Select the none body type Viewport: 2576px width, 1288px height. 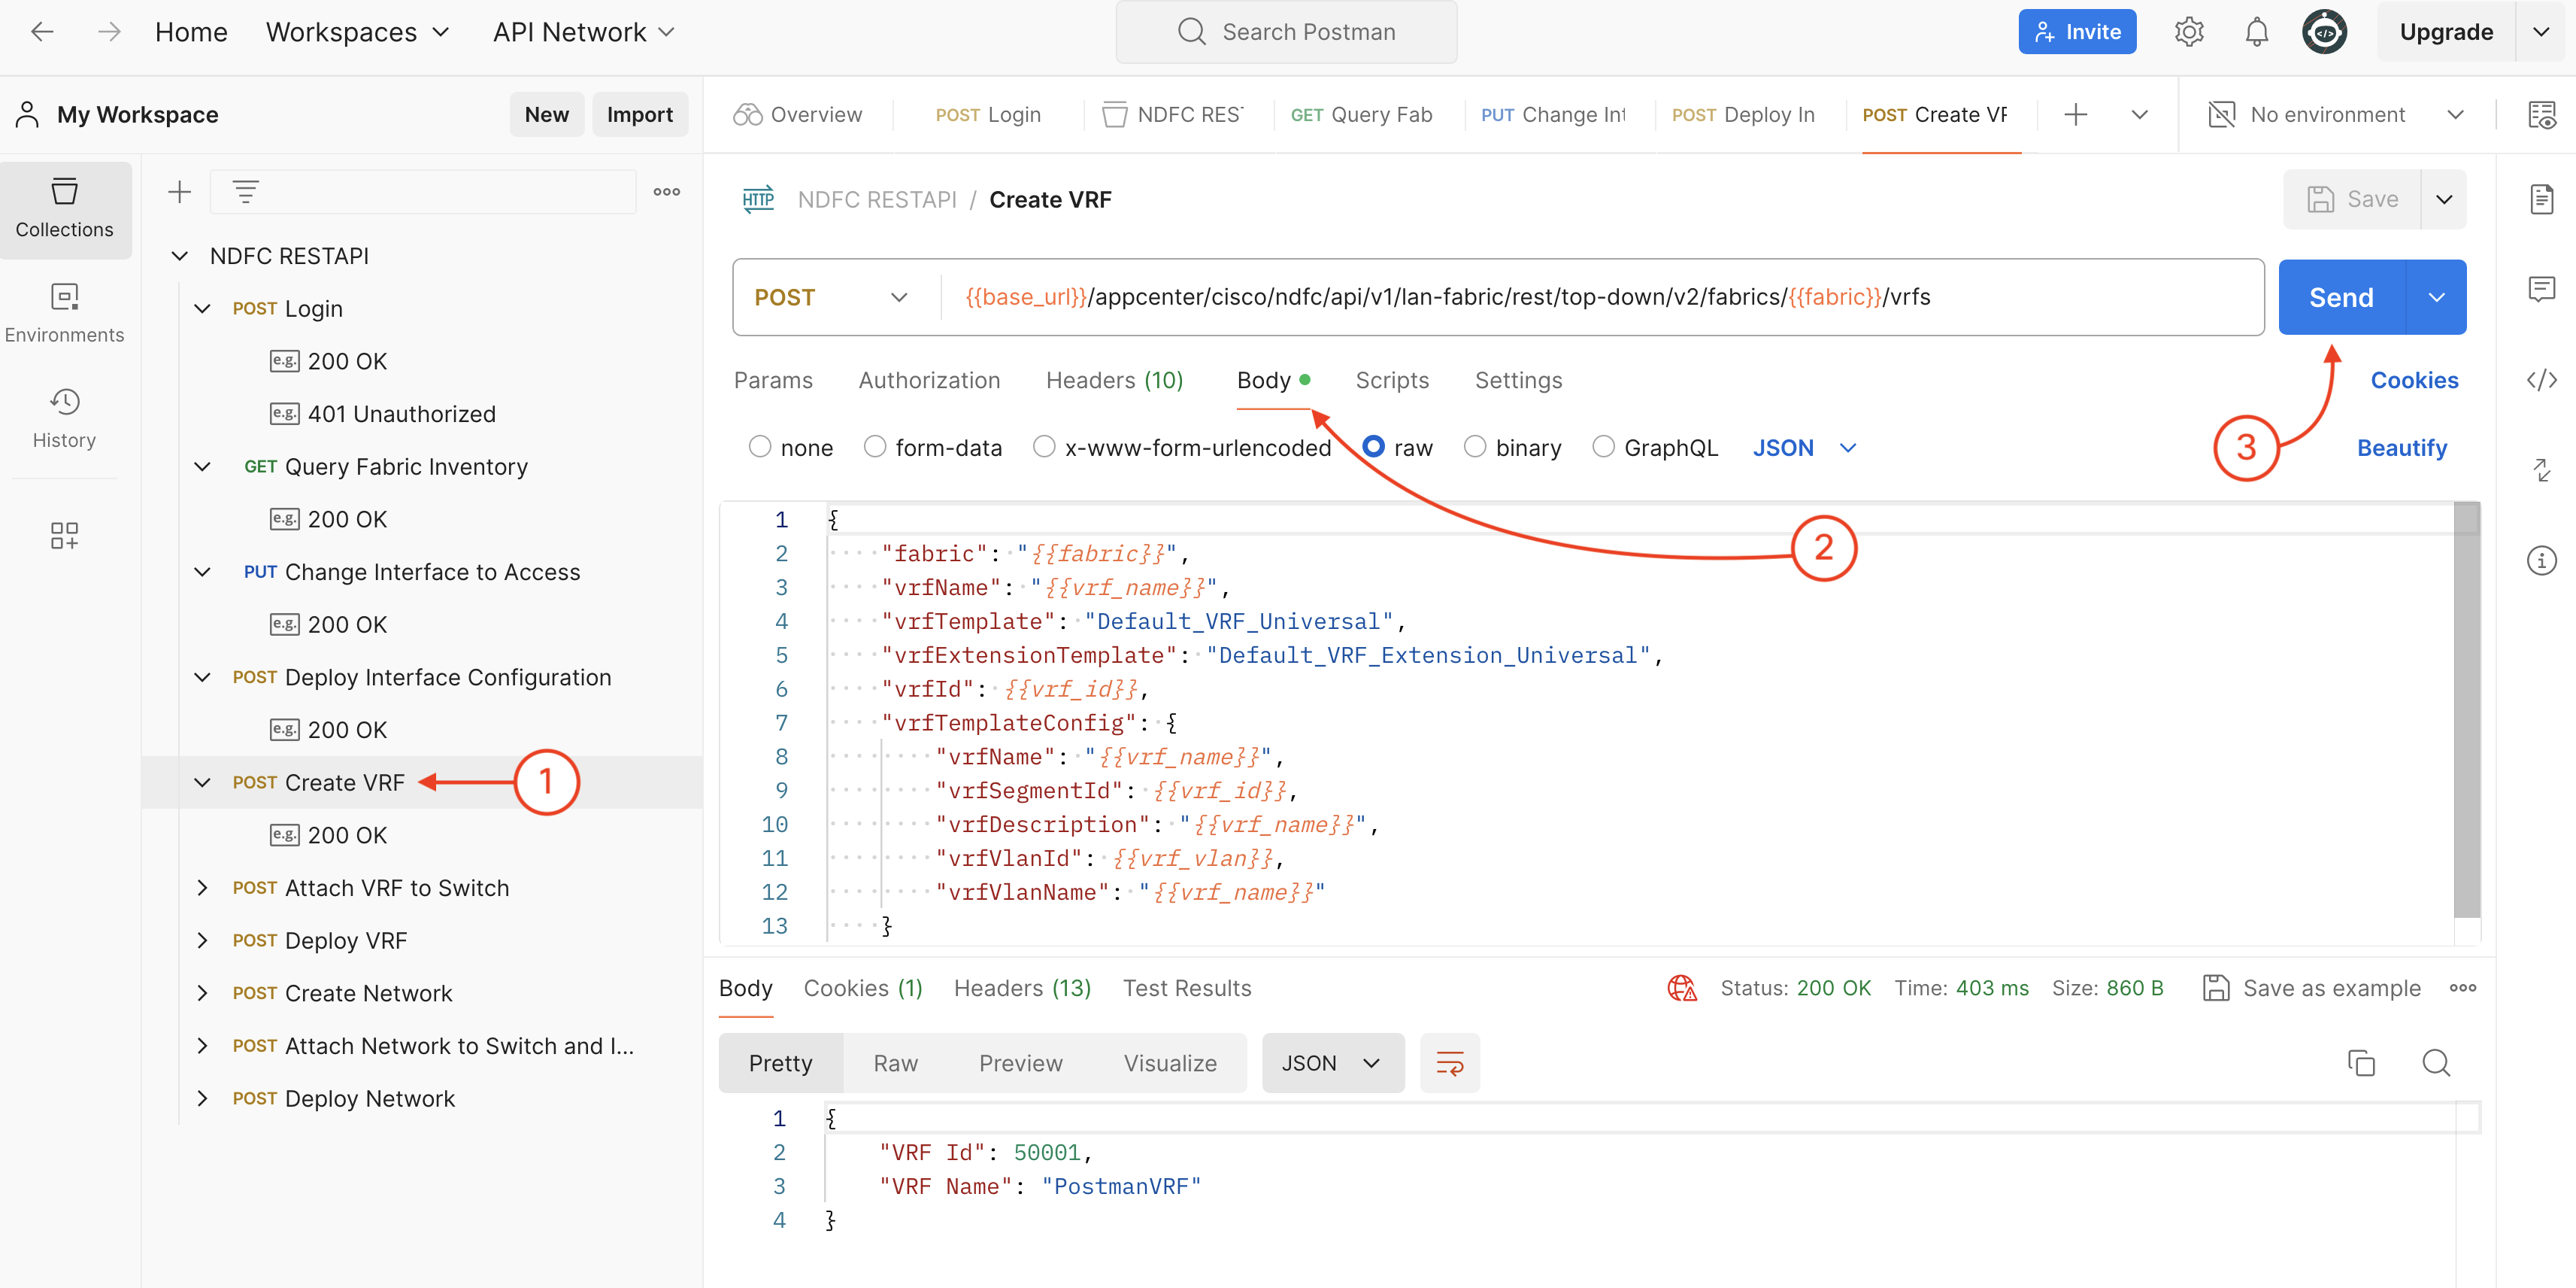[x=760, y=448]
